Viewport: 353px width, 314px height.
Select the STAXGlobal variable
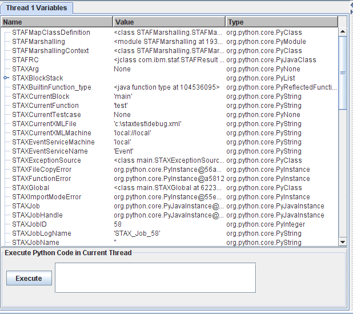(31, 188)
